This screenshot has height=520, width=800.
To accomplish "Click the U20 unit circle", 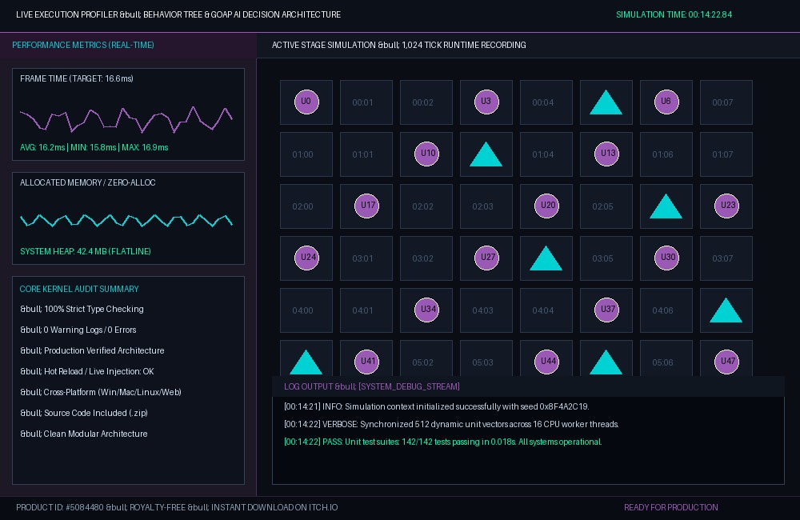I will [546, 206].
